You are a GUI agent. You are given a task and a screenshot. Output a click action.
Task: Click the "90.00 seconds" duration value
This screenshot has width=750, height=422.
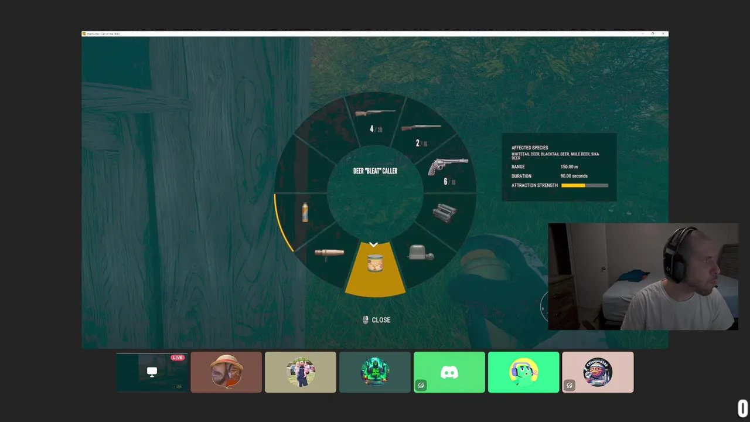(x=574, y=176)
